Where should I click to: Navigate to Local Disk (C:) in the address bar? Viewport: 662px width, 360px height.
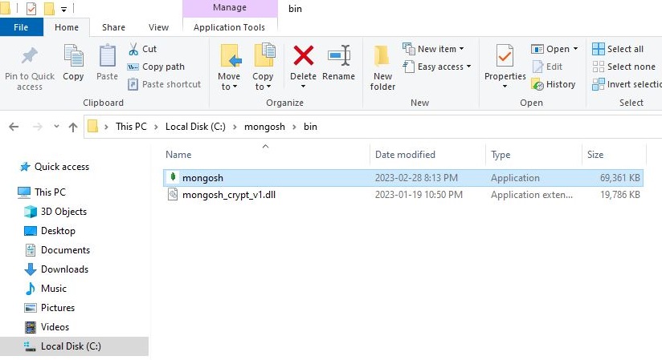coord(195,127)
